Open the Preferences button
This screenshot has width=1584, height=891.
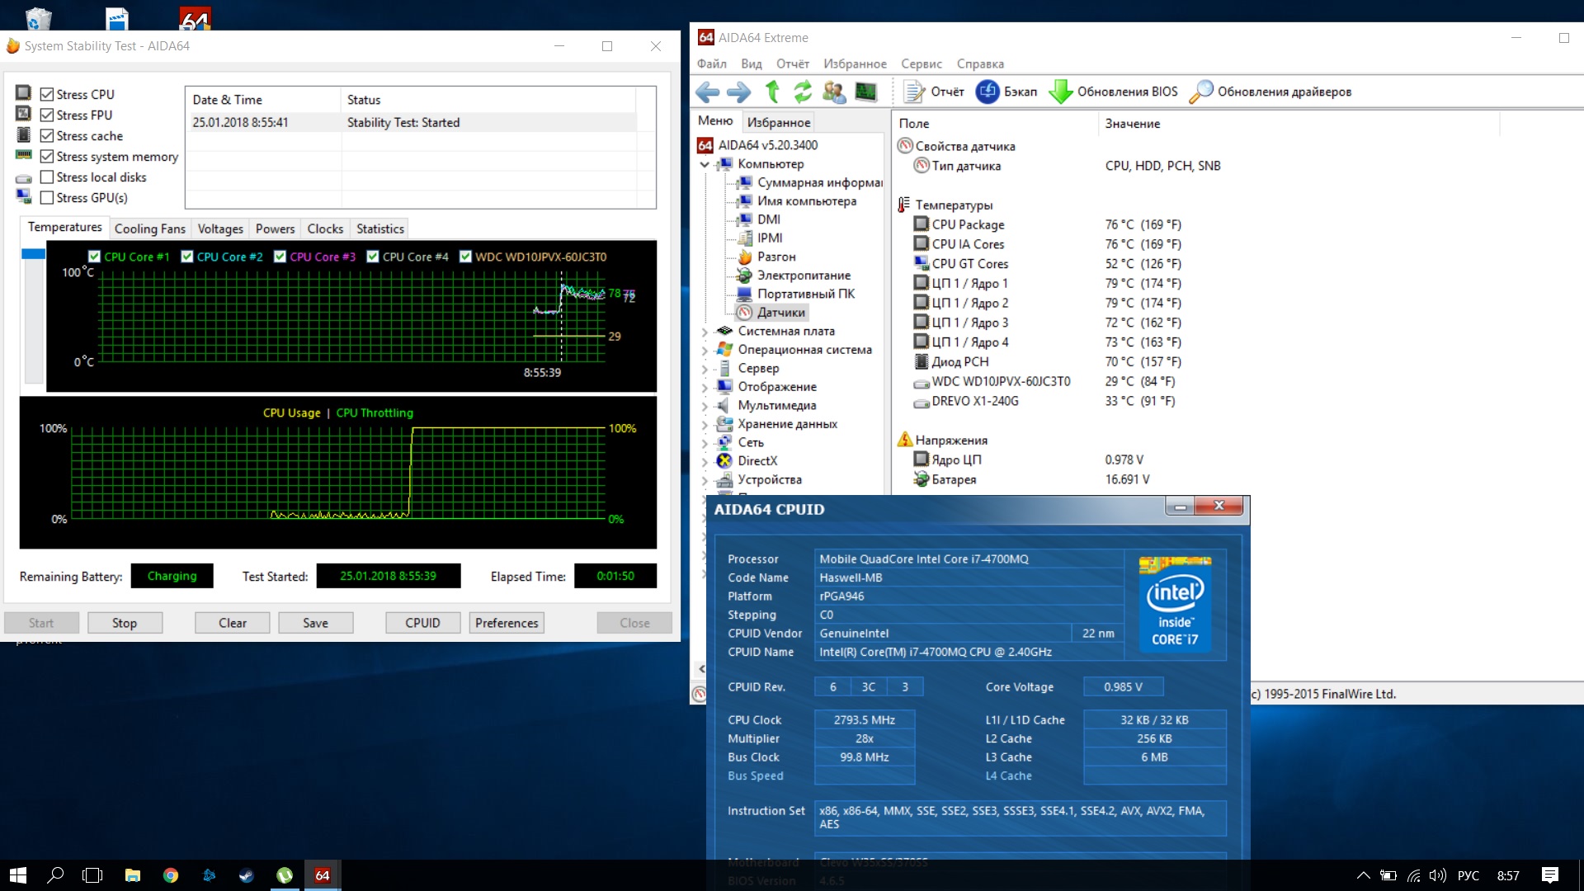(x=507, y=623)
